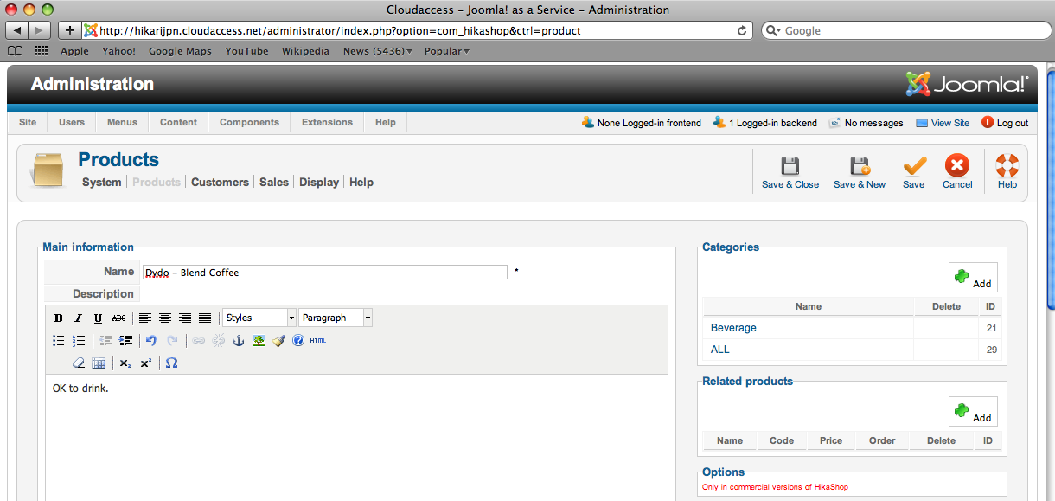Viewport: 1055px width, 501px height.
Task: Click inside the description text area
Action: pos(356,437)
